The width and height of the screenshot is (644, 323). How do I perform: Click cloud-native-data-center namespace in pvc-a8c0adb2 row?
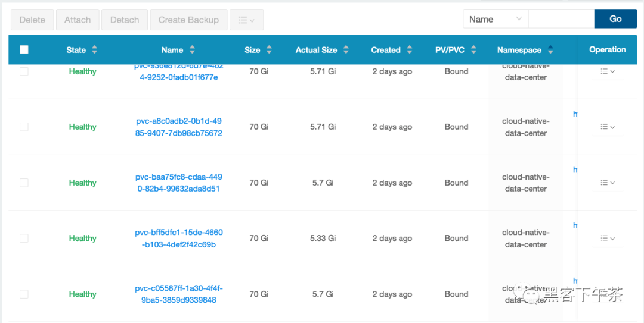point(526,127)
